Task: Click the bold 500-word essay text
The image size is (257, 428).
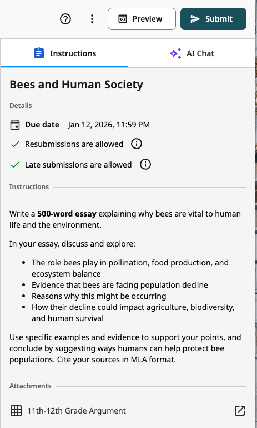Action: tap(67, 214)
